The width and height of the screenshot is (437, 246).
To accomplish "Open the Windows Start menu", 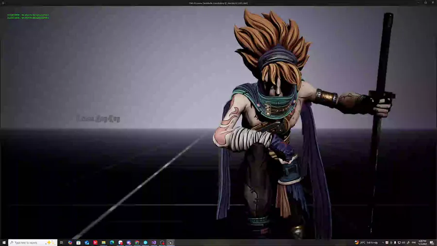I will tap(4, 243).
